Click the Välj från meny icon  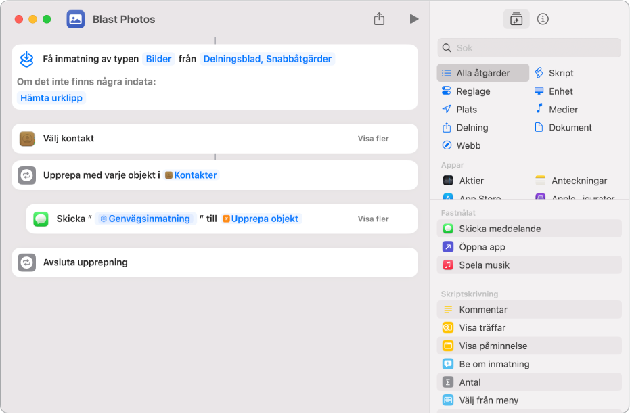coord(447,400)
